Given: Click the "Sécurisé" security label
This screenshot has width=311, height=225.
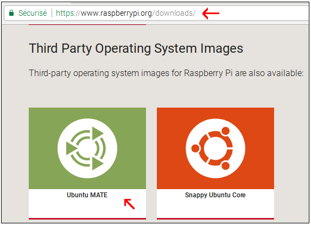Looking at the screenshot, I should (x=33, y=13).
